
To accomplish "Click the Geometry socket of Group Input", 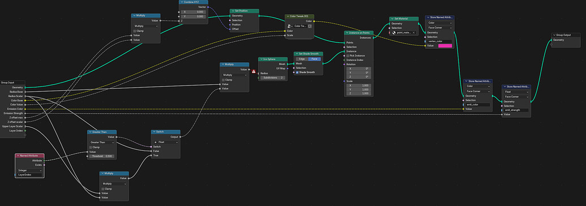I will [25, 87].
